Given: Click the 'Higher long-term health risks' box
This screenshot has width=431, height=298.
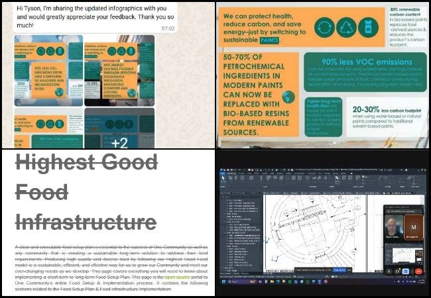Looking at the screenshot, I should pos(324,117).
